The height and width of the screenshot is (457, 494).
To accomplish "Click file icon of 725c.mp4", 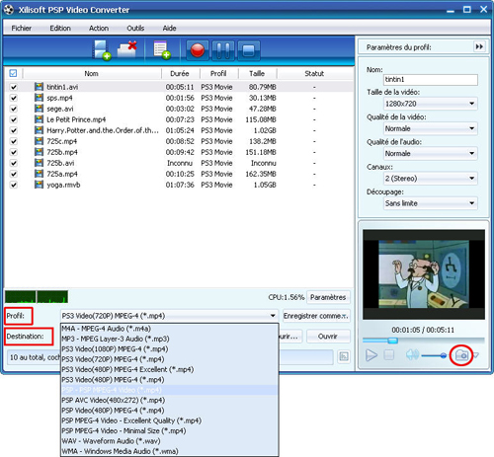I will (x=39, y=141).
